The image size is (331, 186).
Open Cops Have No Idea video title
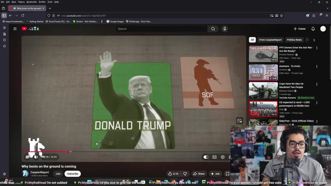click(291, 86)
